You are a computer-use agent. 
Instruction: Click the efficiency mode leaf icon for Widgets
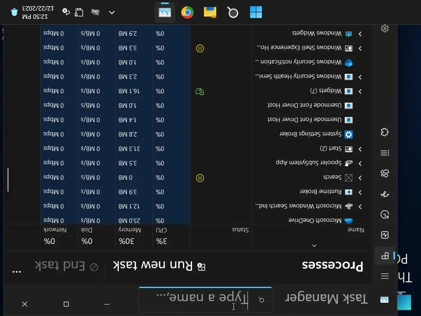tap(200, 92)
